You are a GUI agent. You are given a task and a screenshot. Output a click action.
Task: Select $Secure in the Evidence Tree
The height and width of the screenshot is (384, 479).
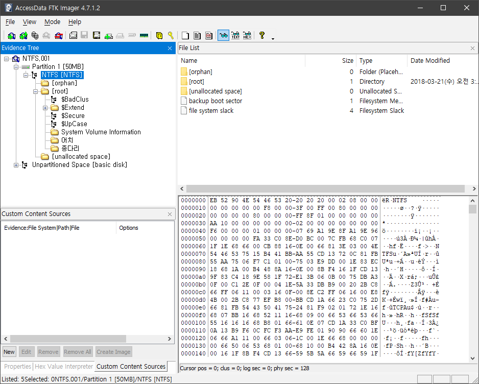pyautogui.click(x=73, y=116)
